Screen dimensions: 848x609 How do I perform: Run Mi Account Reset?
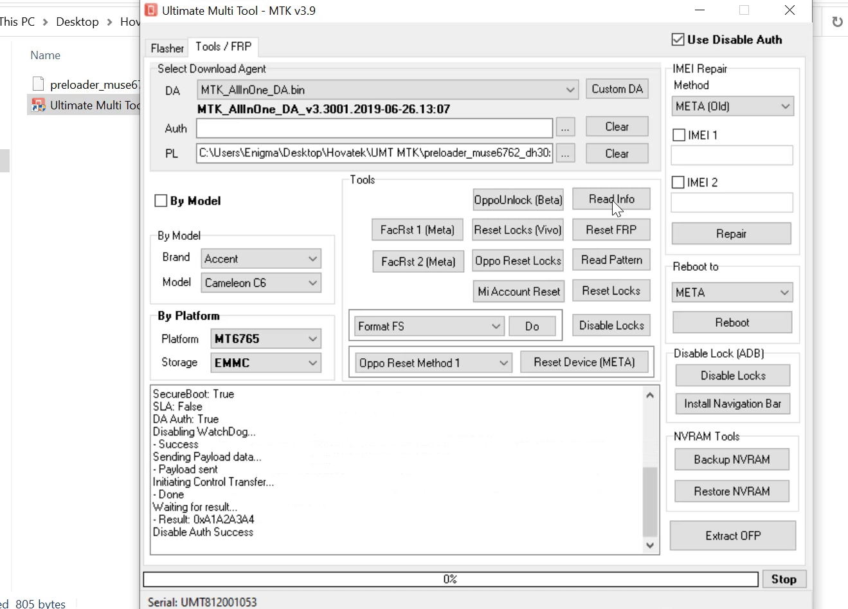518,291
